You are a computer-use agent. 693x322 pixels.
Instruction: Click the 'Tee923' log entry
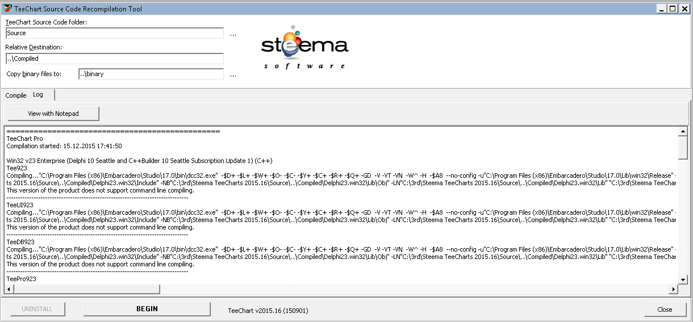[16, 168]
